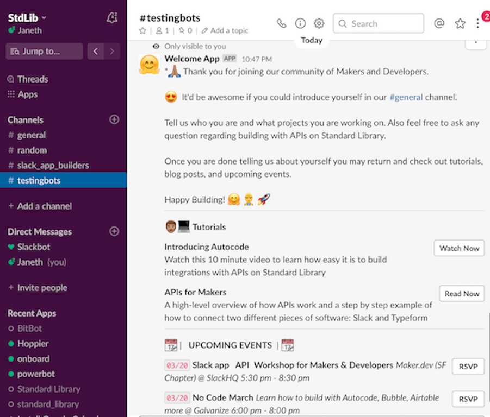Image resolution: width=490 pixels, height=417 pixels.
Task: Click the folded hands emoji in message
Action: pos(175,72)
